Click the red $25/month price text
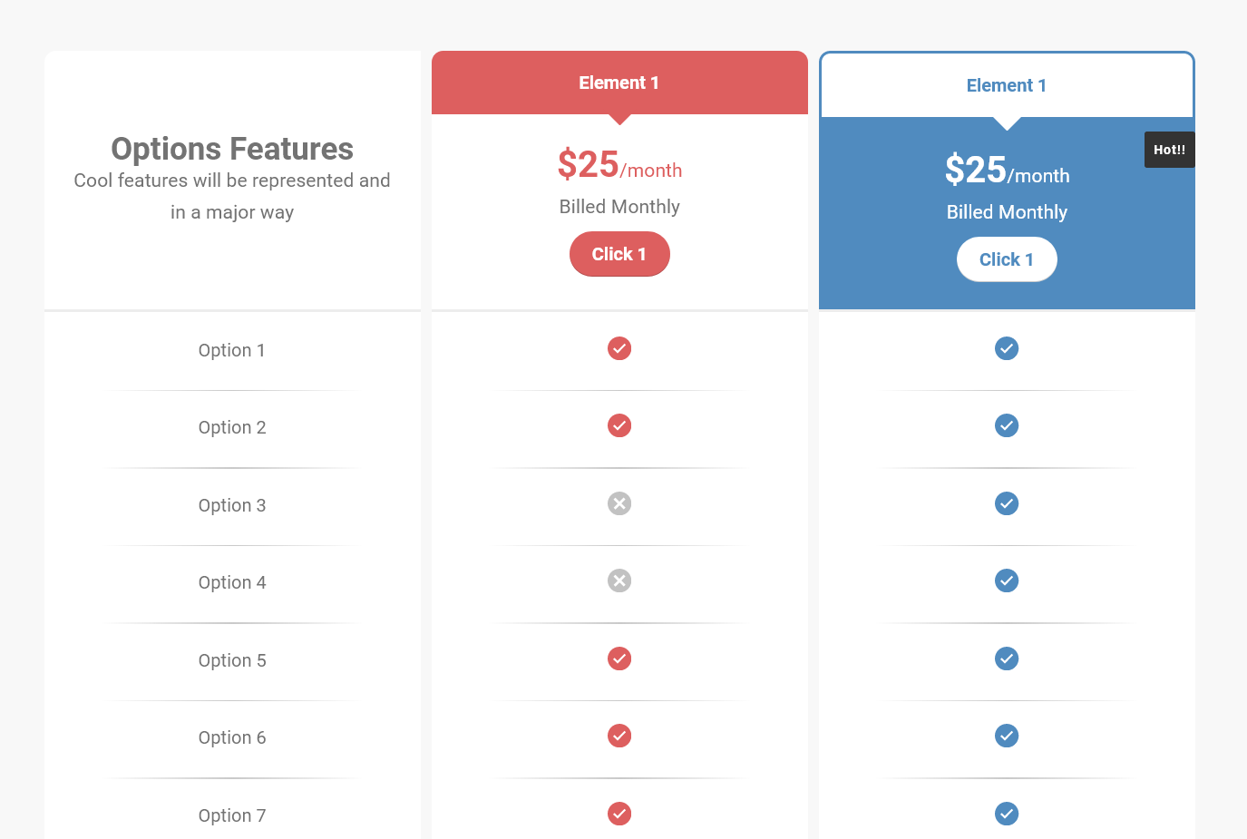This screenshot has width=1247, height=839. pos(619,165)
